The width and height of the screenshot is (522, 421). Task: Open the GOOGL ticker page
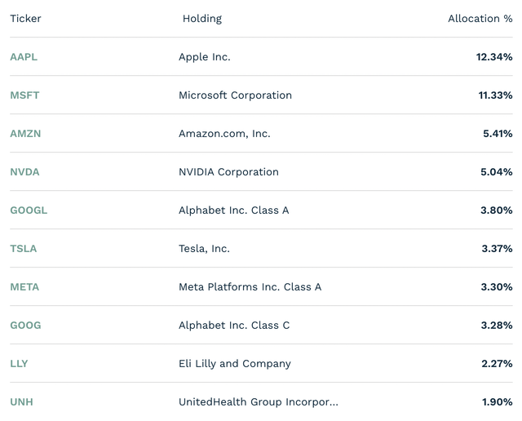point(29,210)
